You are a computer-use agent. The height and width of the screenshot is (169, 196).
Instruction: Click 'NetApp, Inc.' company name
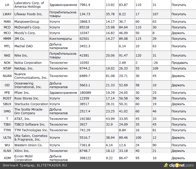pos(24,68)
